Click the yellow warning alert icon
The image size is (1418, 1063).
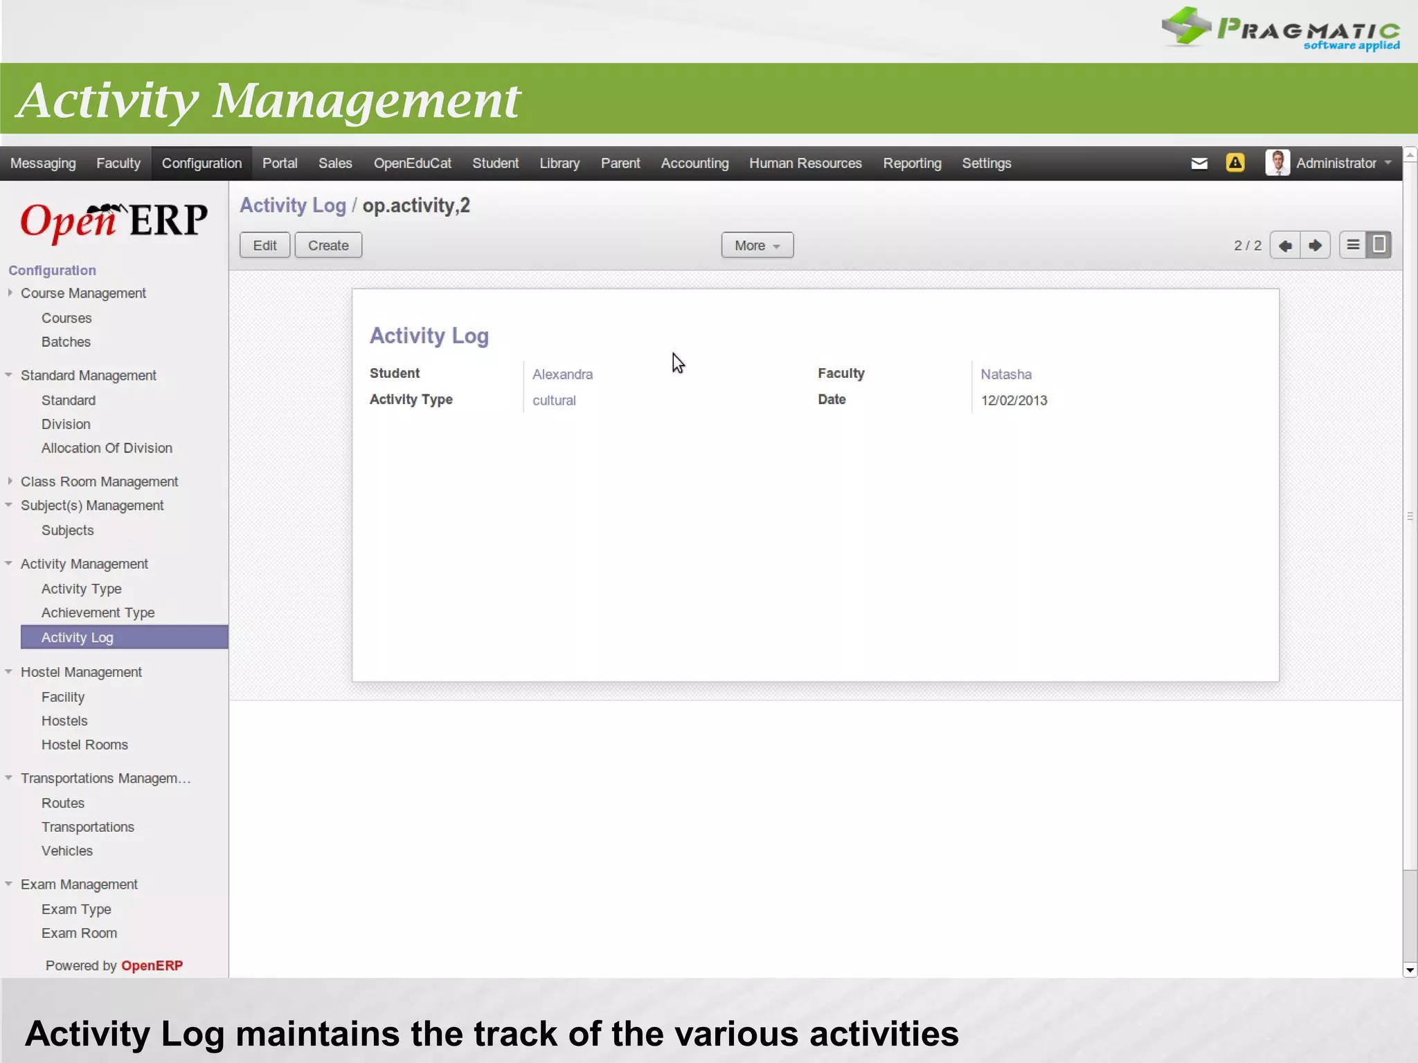pyautogui.click(x=1235, y=163)
